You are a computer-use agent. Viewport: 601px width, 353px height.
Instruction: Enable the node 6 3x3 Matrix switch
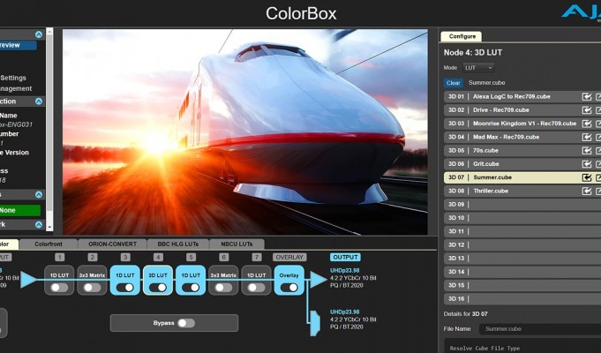223,288
